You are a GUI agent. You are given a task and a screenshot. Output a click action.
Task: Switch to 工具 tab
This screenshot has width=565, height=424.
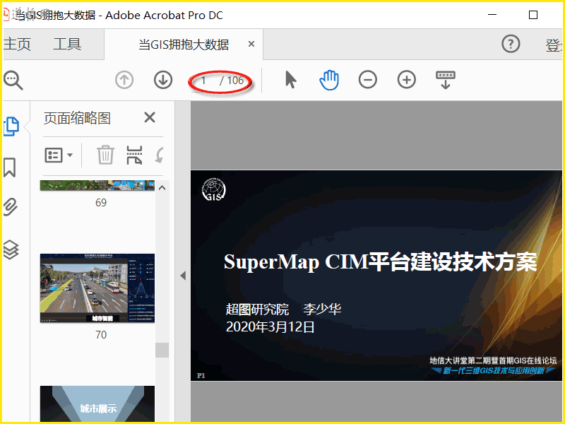pos(67,45)
